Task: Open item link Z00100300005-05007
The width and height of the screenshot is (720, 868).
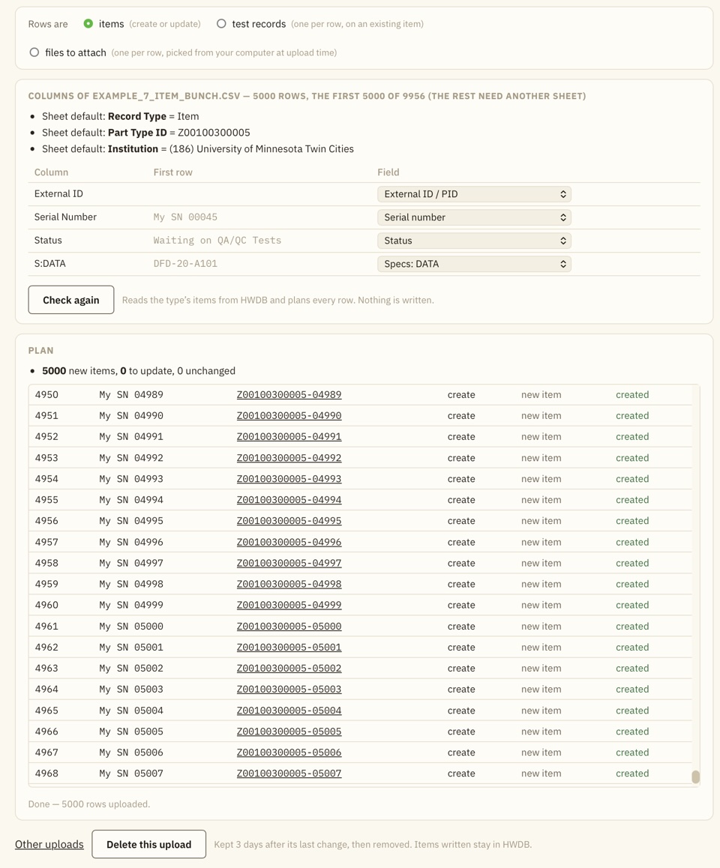Action: pyautogui.click(x=289, y=774)
